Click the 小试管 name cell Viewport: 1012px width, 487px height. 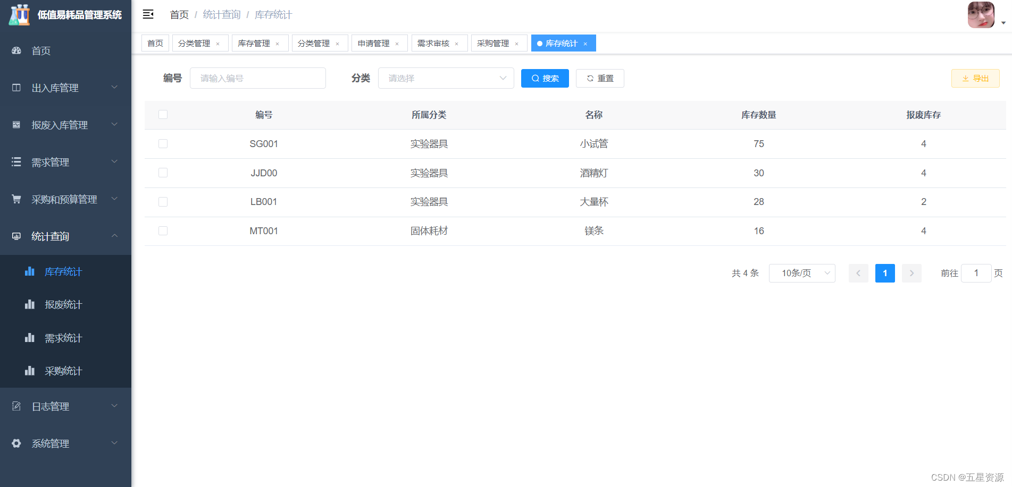(x=594, y=144)
